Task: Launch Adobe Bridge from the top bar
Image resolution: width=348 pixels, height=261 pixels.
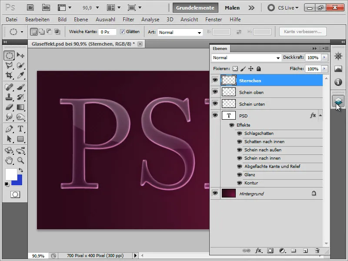Action: (x=30, y=8)
